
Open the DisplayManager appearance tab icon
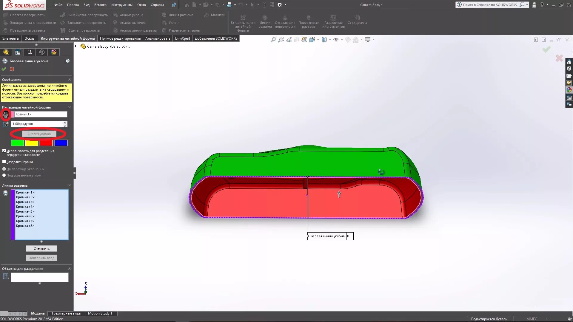click(54, 52)
